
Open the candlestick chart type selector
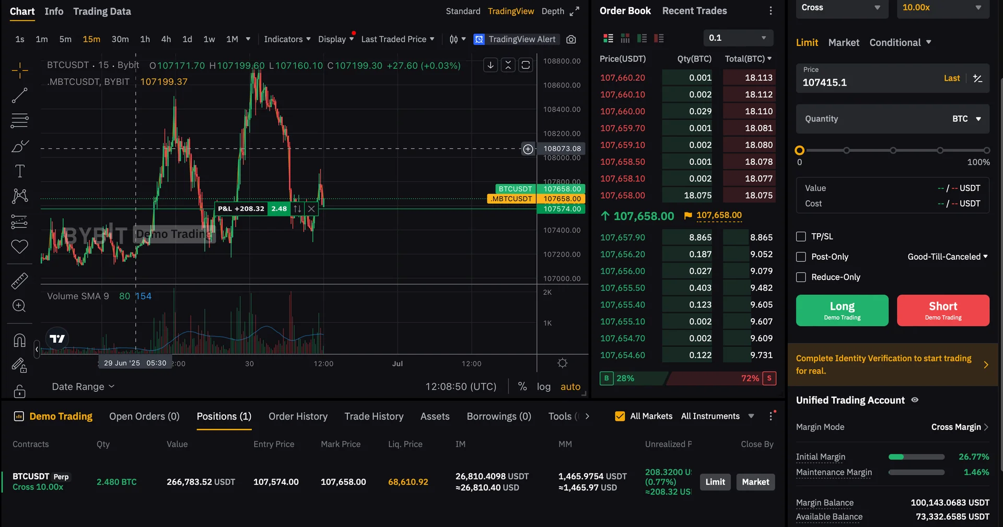pos(457,39)
